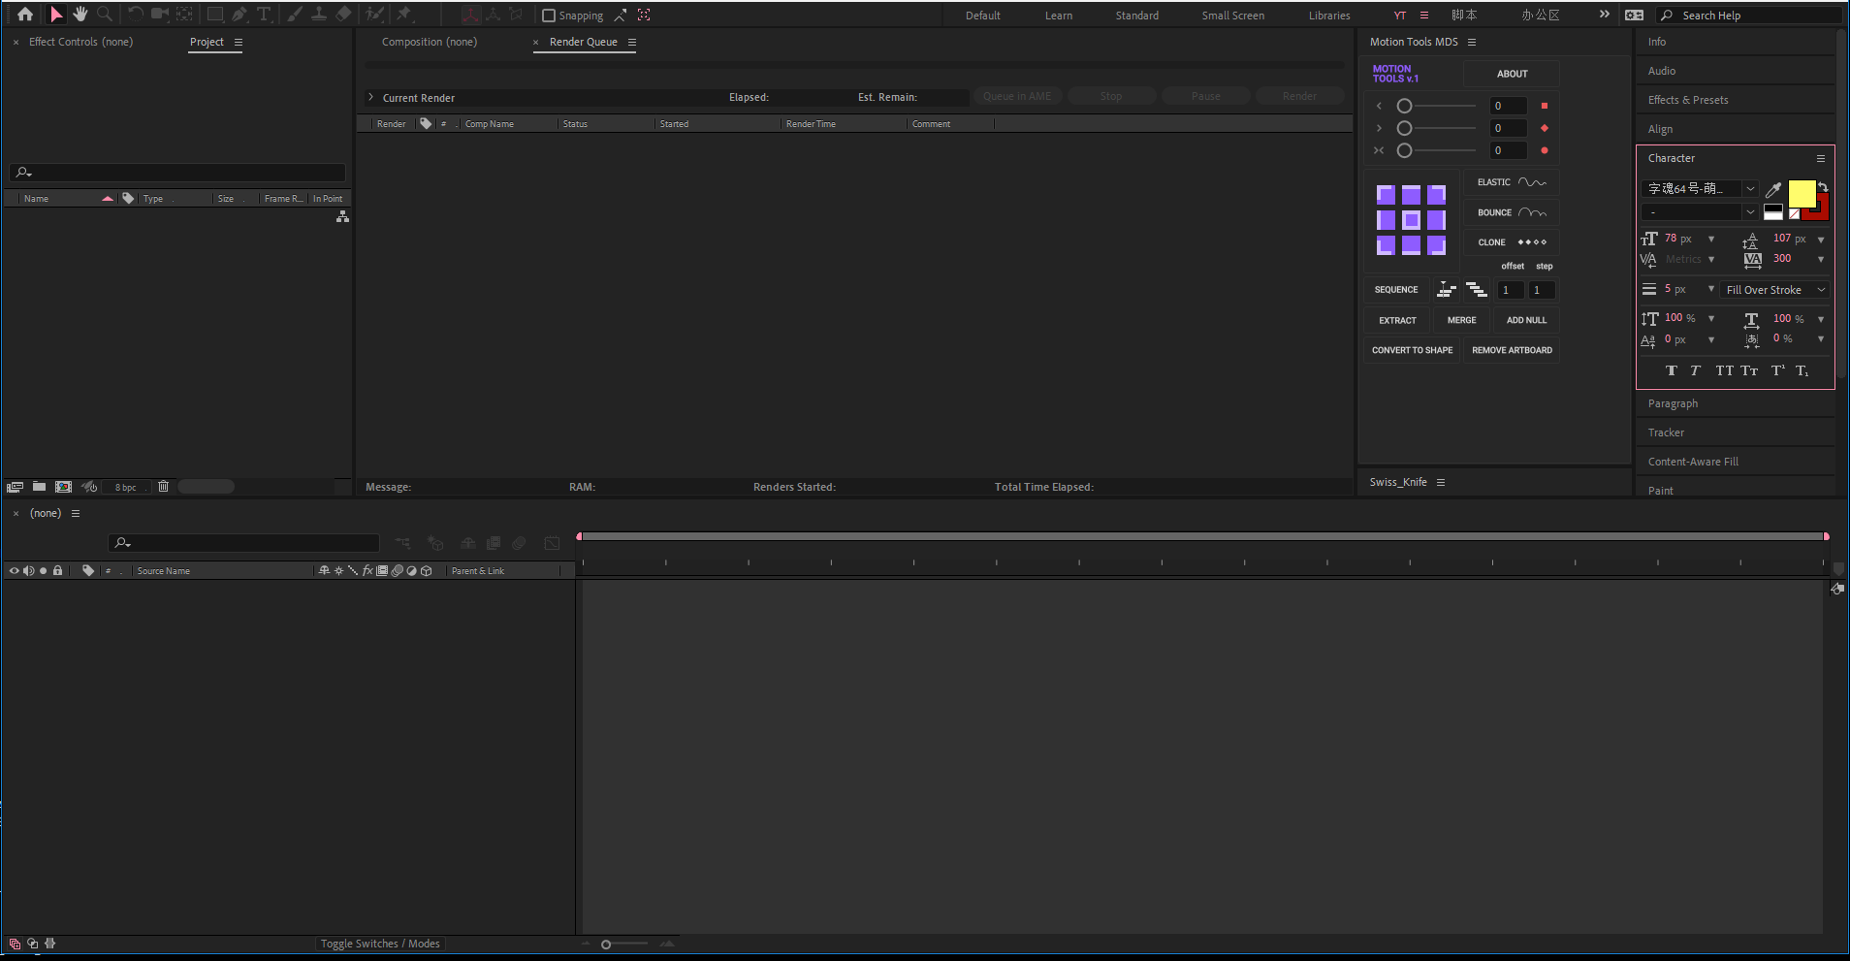
Task: Select the Roto Brush tool
Action: tap(374, 15)
